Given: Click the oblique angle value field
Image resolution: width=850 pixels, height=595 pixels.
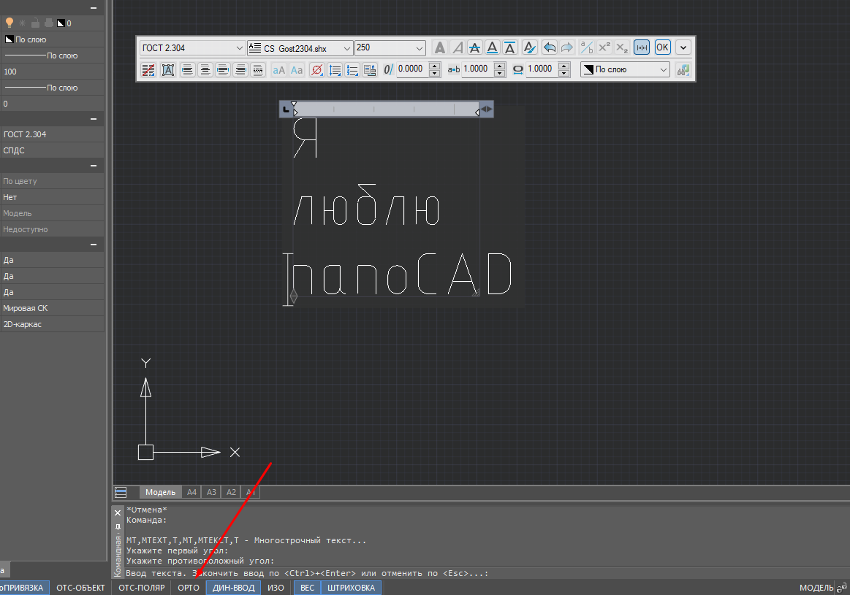Looking at the screenshot, I should click(x=412, y=69).
